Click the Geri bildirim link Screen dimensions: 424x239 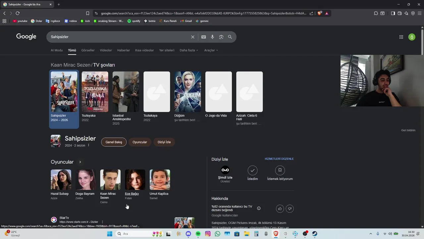click(408, 130)
